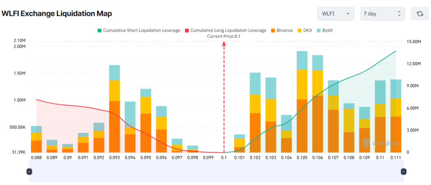Select the tallest bar at 0.105
This screenshot has width=431, height=185.
[x=302, y=102]
